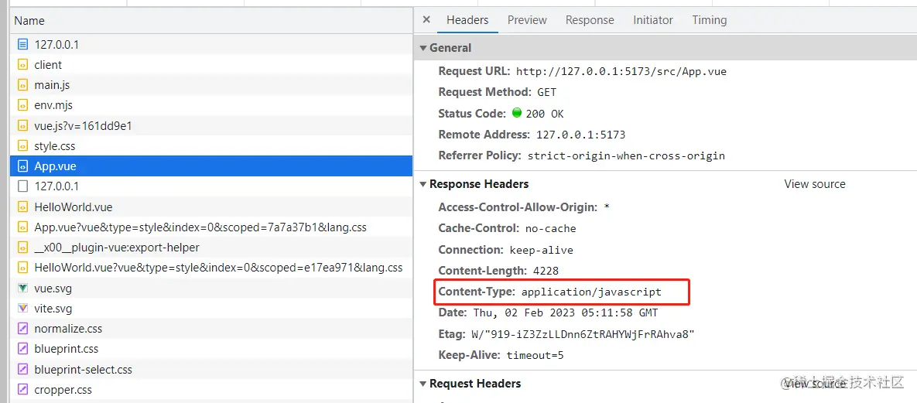Click icon beside HelloWorld.vue?vue&type=style scoped=e17ea971 request

coord(22,268)
